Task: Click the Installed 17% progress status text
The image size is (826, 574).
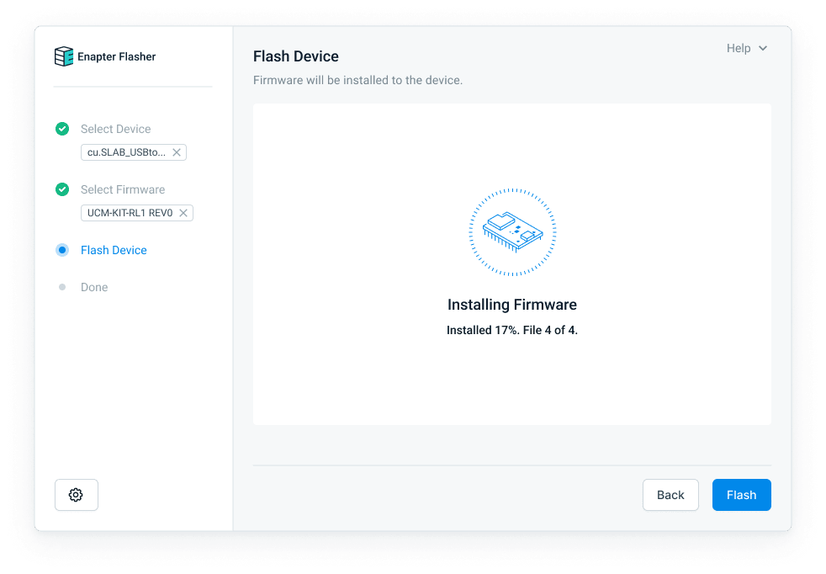Action: pos(511,330)
